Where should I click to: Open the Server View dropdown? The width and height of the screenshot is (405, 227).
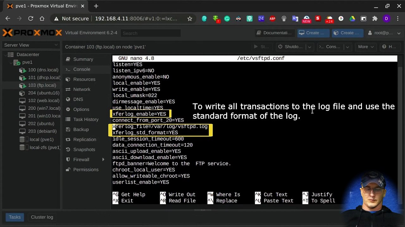30,45
